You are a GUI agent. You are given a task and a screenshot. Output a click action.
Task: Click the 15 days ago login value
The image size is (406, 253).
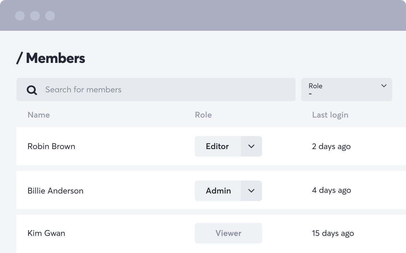pos(333,234)
